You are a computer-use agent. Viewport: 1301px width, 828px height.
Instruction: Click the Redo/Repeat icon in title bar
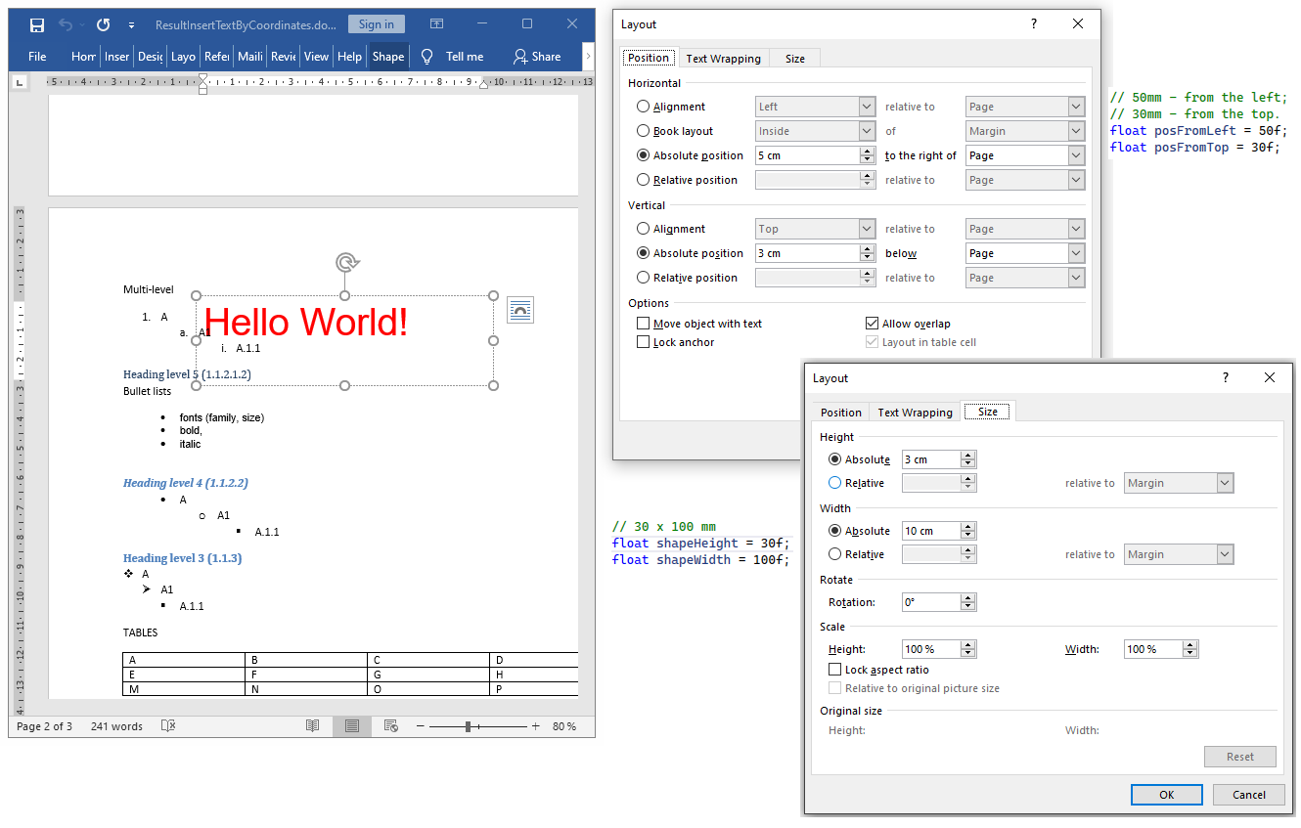(x=103, y=24)
